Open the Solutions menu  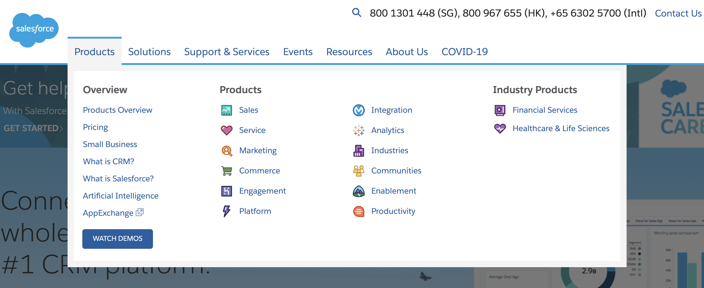click(x=149, y=52)
